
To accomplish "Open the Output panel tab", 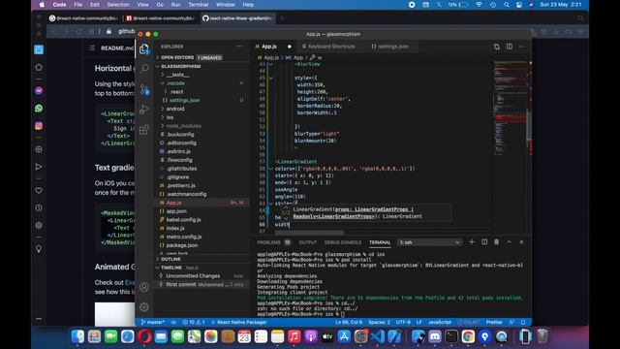I will pos(308,242).
